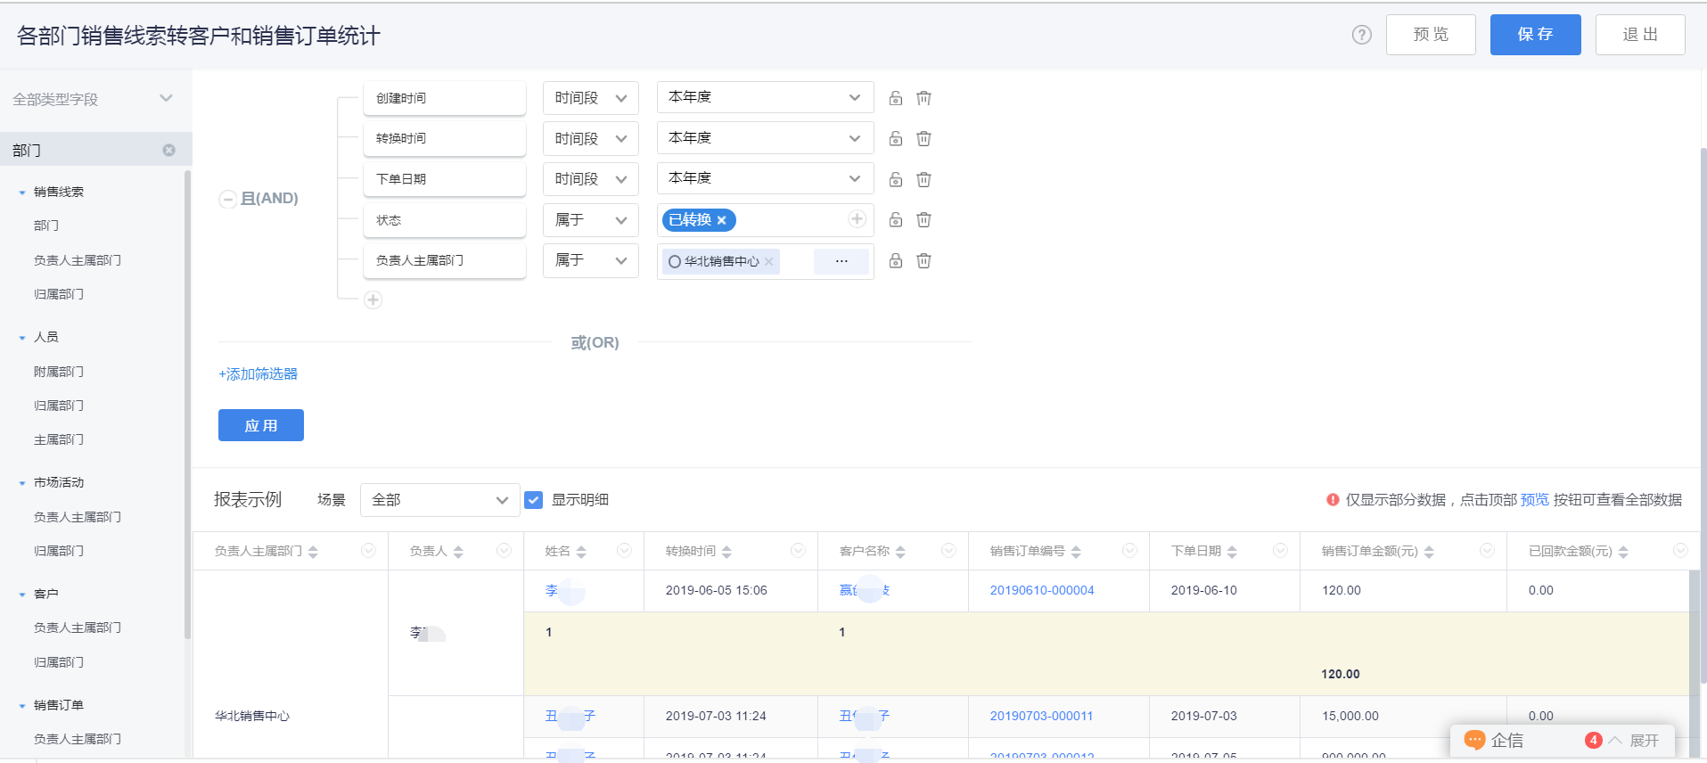
Task: Click the 创建时间 field box
Action: pos(445,98)
